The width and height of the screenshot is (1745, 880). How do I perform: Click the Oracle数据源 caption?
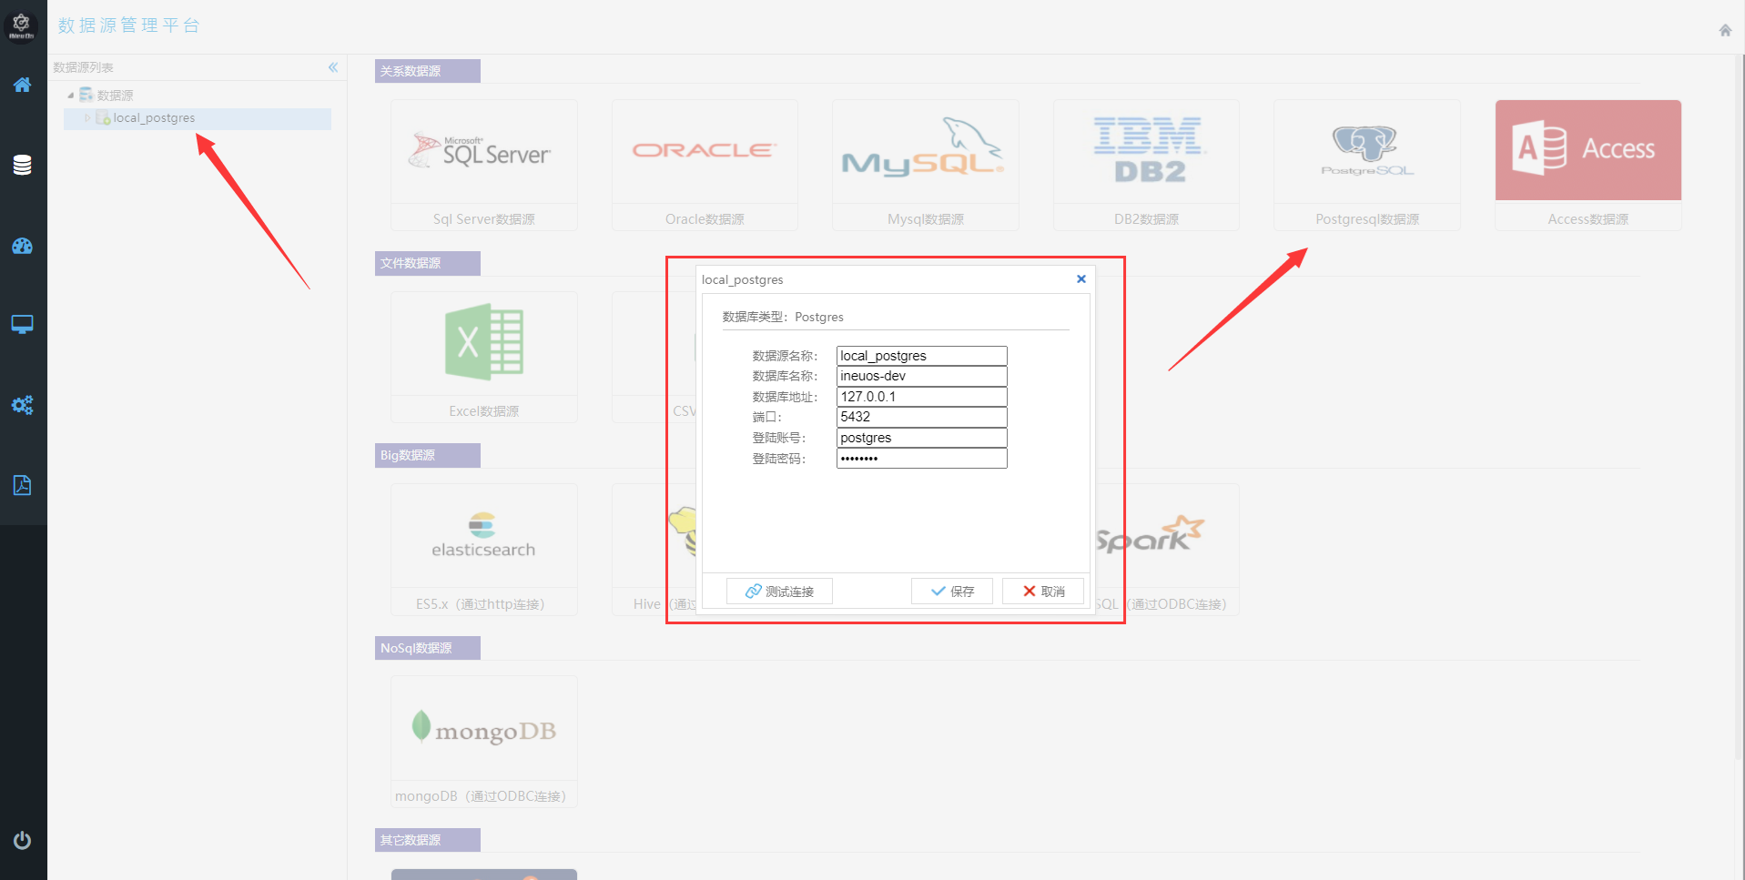(705, 219)
